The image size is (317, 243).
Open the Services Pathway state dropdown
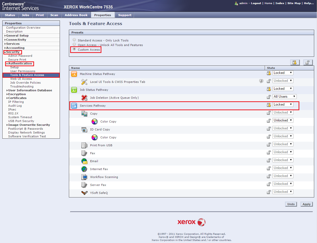point(283,105)
